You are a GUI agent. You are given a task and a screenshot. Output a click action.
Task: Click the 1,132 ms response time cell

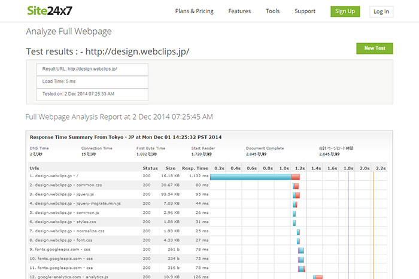click(199, 176)
